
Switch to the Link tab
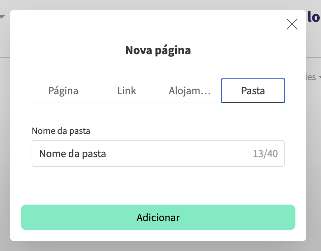[x=126, y=91]
